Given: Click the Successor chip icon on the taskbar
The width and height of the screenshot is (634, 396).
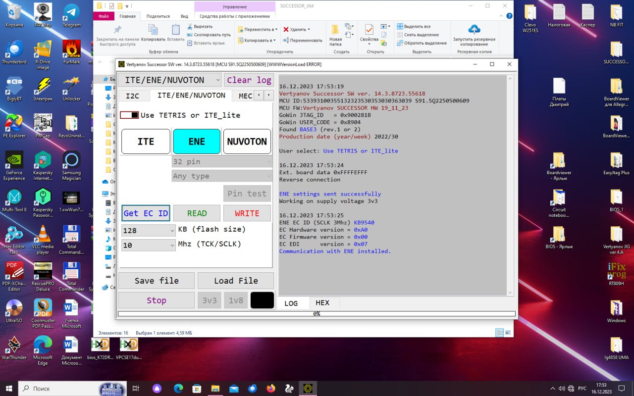Looking at the screenshot, I should [308, 389].
